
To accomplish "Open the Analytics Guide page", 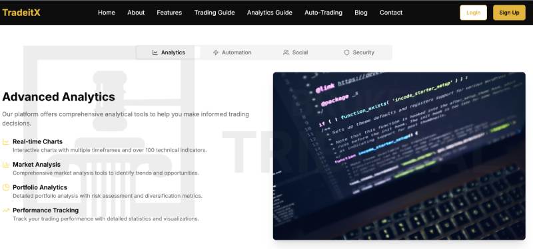I will pyautogui.click(x=270, y=13).
